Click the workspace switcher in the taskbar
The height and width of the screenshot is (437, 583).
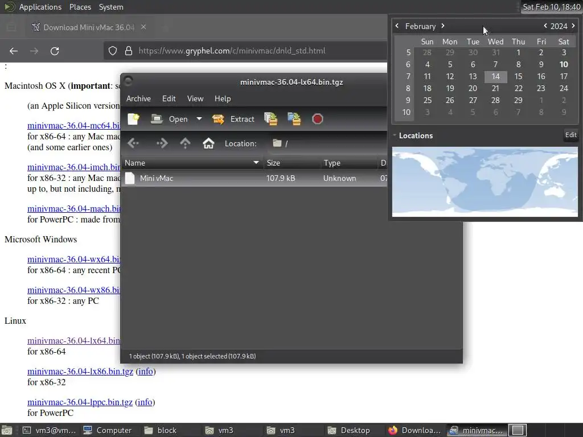point(518,430)
